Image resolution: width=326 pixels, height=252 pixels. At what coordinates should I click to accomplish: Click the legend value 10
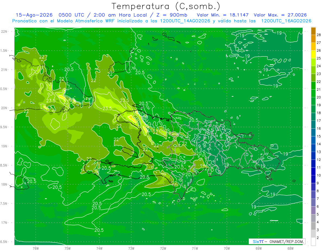[x=319, y=175]
